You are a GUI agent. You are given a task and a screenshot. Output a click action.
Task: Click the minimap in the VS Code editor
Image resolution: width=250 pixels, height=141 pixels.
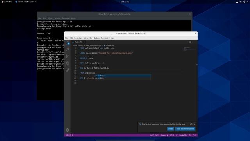189,49
